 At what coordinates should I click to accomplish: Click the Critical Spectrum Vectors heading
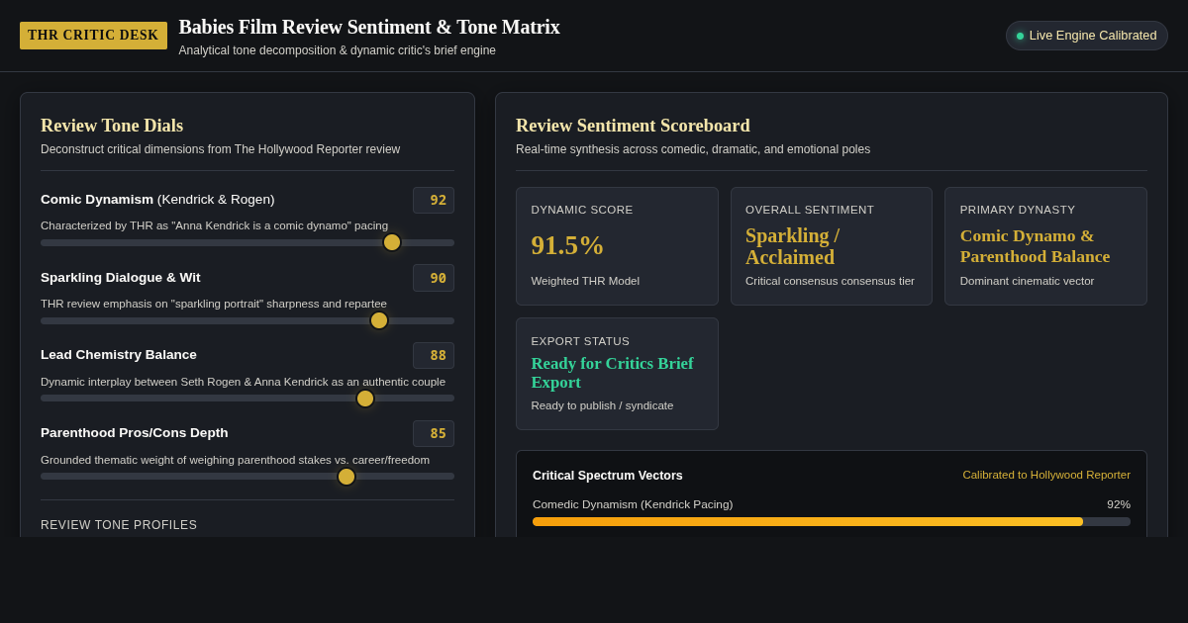(x=608, y=476)
